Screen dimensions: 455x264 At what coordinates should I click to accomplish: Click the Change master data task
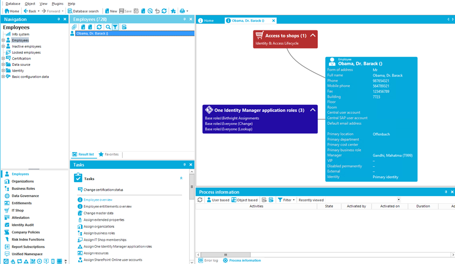pyautogui.click(x=98, y=213)
